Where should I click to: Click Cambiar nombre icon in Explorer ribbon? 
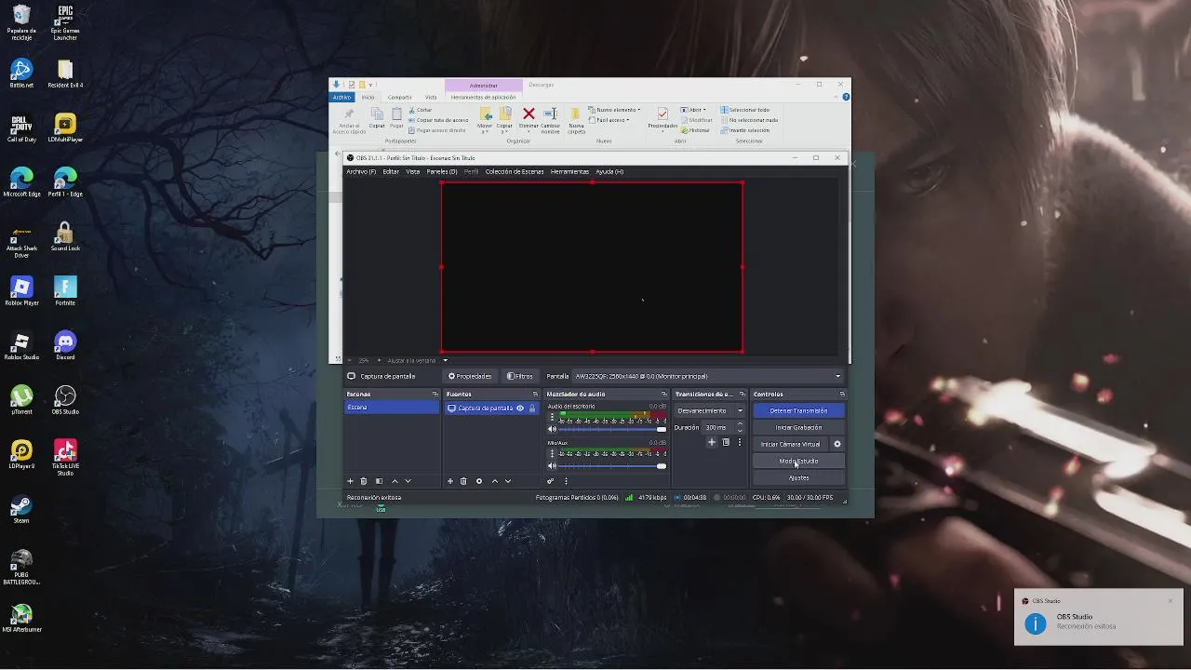click(x=550, y=114)
